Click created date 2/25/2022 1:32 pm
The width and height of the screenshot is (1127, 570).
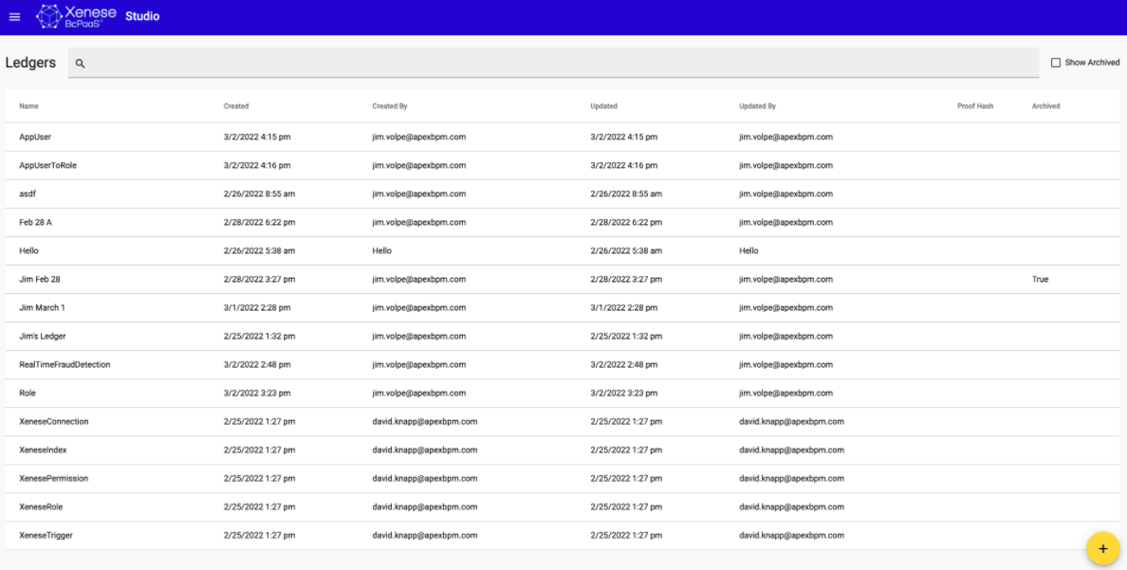click(260, 337)
